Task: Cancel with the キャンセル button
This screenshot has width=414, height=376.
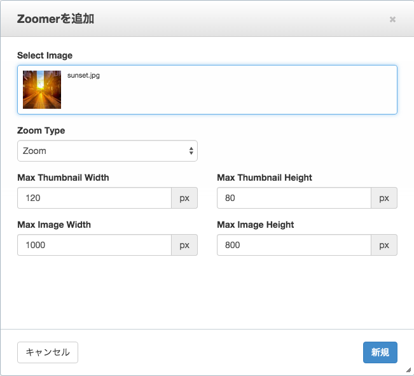Action: coord(48,352)
